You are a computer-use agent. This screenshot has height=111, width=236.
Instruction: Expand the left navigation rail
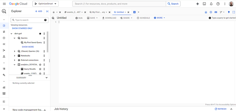click(x=4, y=109)
